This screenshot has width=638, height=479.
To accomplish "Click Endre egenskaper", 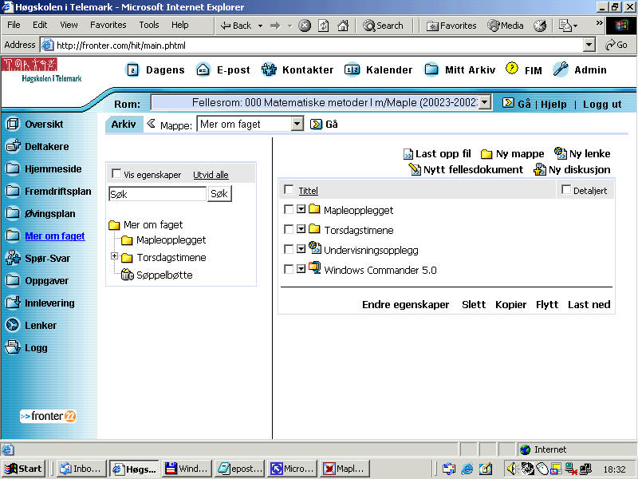I will (406, 305).
